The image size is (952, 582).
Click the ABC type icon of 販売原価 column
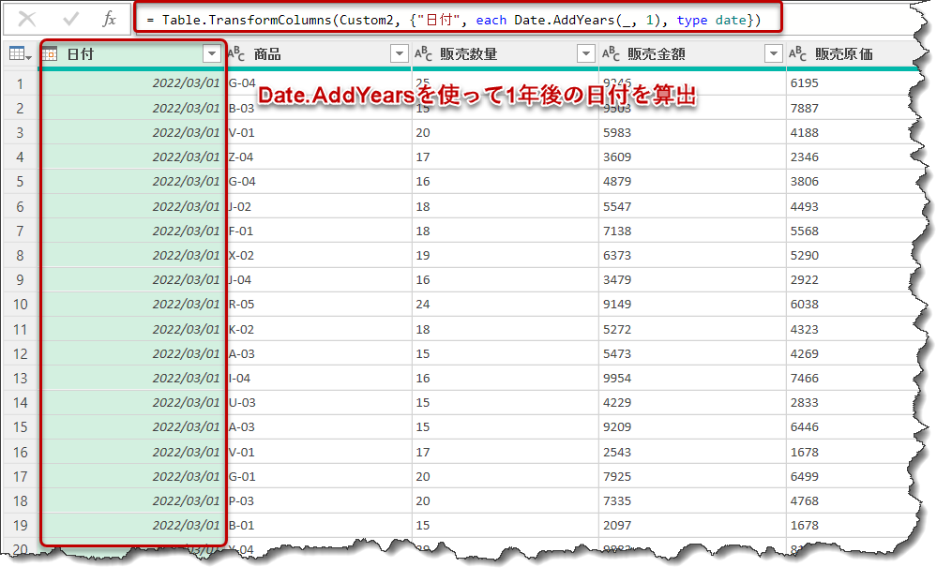click(798, 54)
